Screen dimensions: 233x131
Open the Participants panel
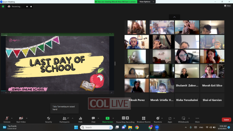pyautogui.click(x=65, y=119)
